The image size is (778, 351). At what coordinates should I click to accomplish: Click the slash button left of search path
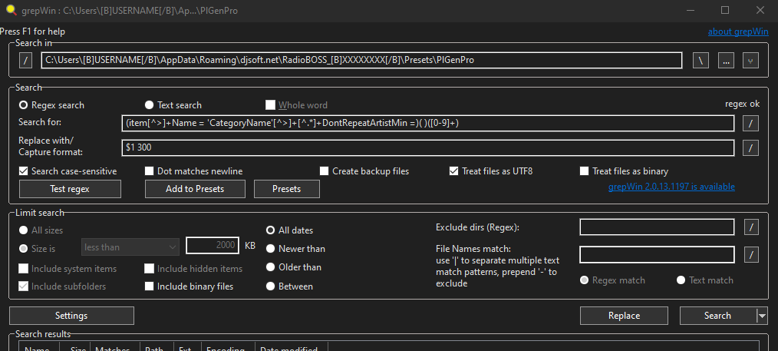26,61
